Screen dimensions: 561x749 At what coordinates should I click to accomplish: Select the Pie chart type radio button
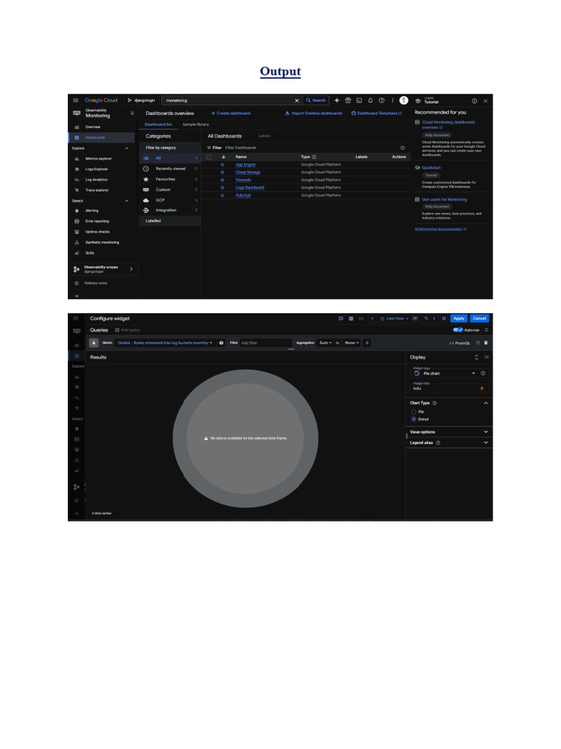[413, 411]
